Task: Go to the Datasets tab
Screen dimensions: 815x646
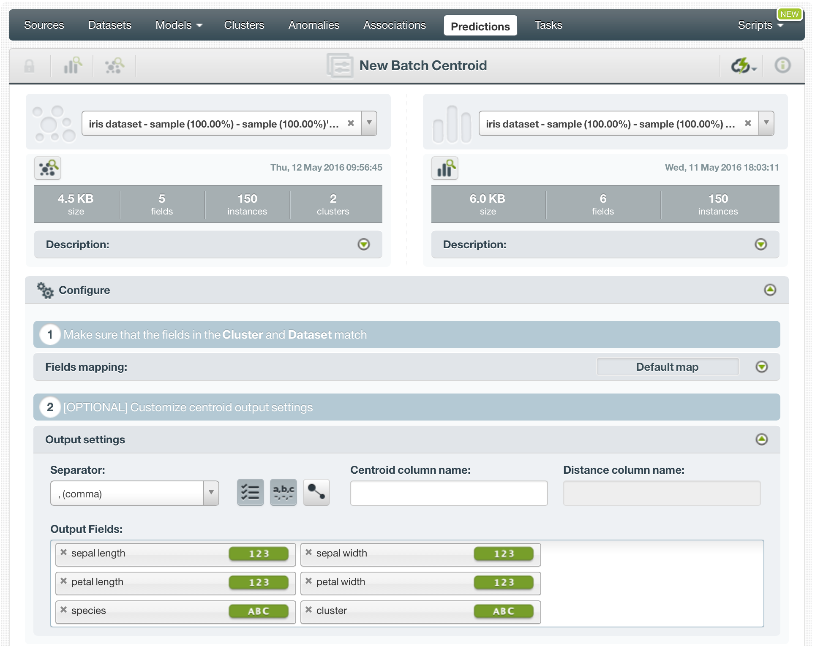Action: 110,25
